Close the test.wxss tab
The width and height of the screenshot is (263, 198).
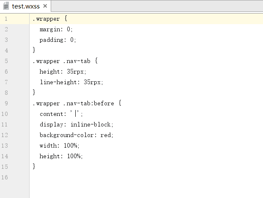pyautogui.click(x=45, y=6)
